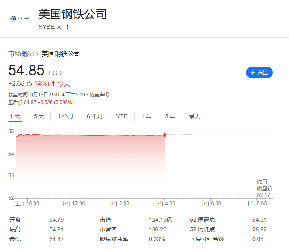Click the 昨日收盘价 52.17 label
Image resolution: width=289 pixels, height=250 pixels.
tap(265, 188)
